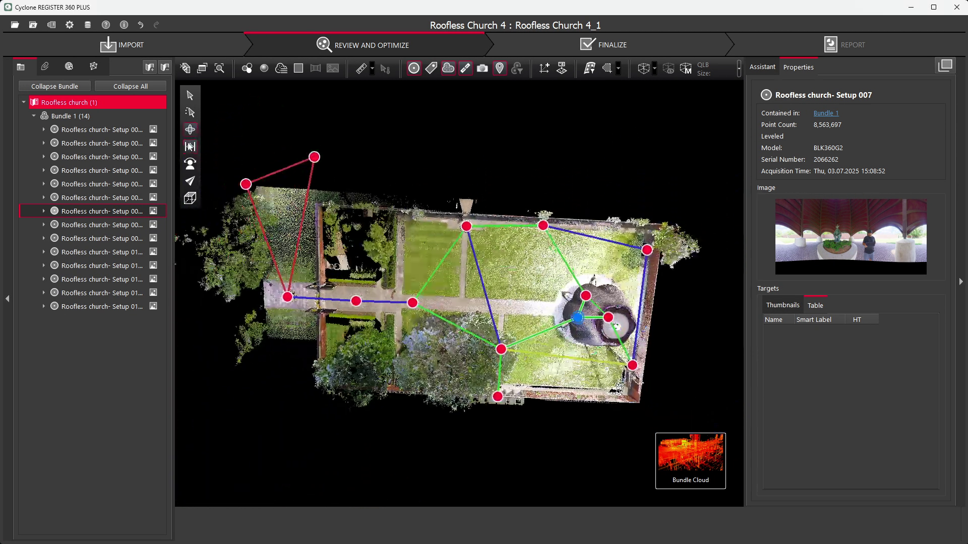Open the measure tool dropdown arrow
The height and width of the screenshot is (544, 968).
(x=372, y=69)
